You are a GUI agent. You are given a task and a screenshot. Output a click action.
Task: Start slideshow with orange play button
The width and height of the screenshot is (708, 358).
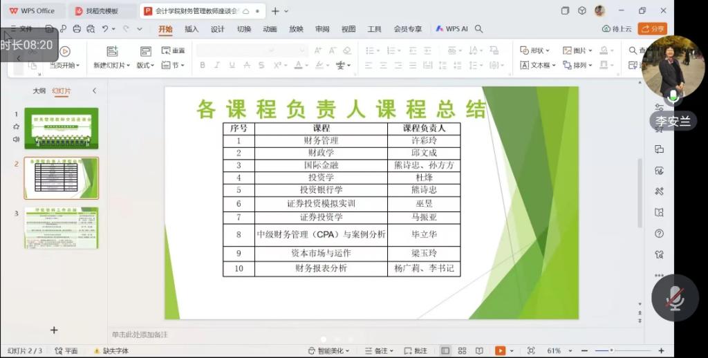click(x=500, y=350)
